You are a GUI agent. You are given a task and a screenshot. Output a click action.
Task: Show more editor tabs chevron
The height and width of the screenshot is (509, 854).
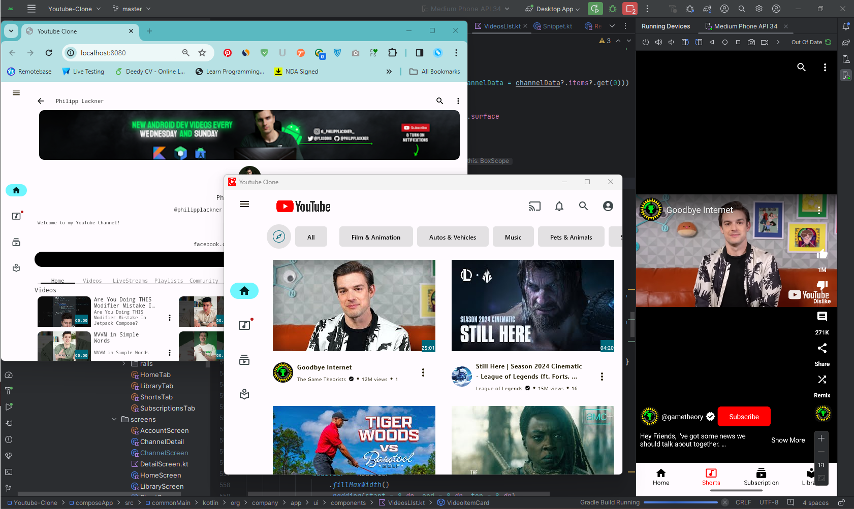click(x=612, y=26)
